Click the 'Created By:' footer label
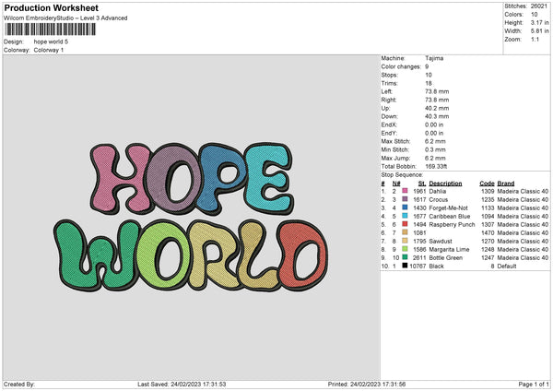 (19, 384)
